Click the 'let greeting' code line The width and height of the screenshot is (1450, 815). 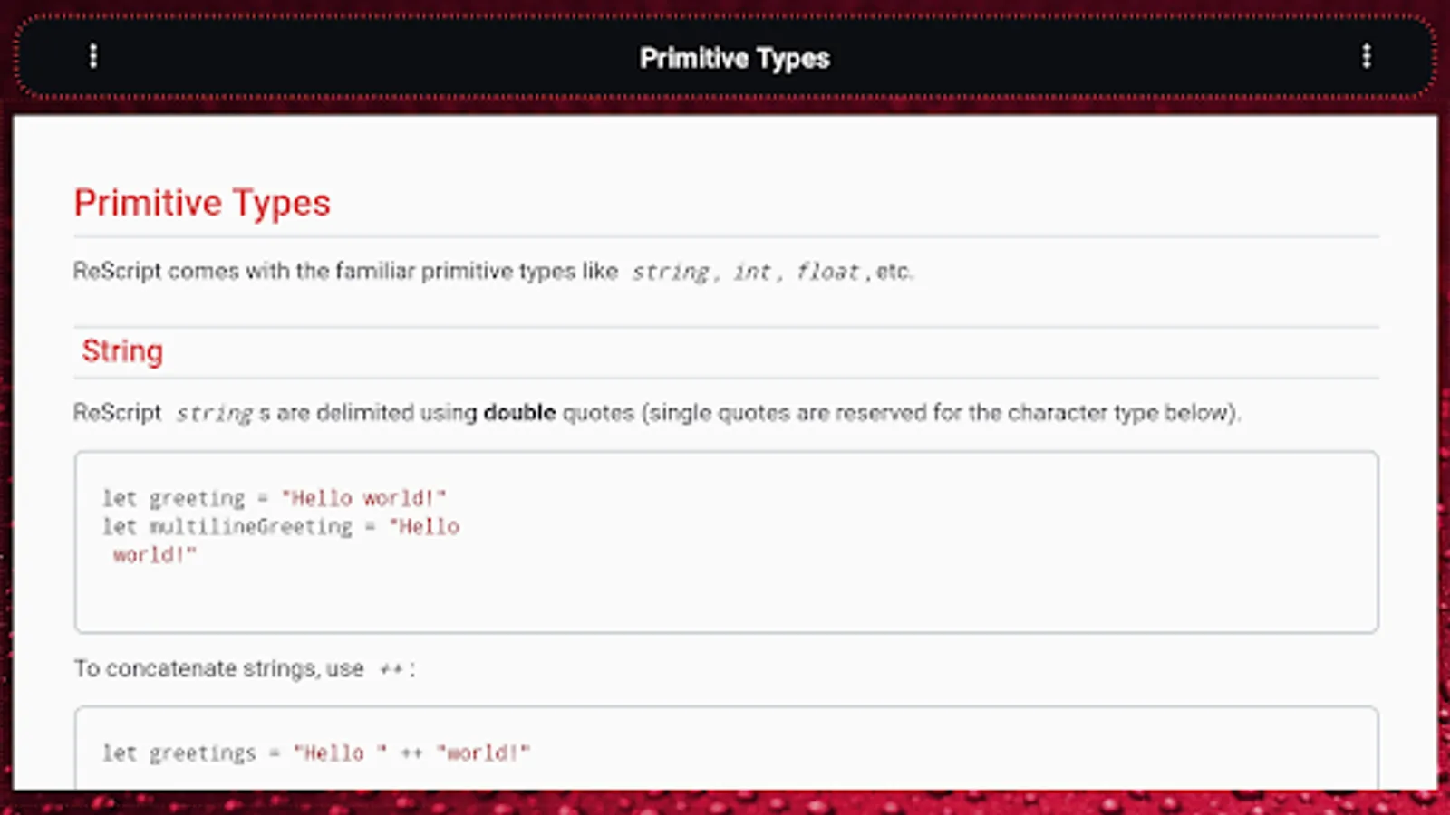click(x=274, y=498)
